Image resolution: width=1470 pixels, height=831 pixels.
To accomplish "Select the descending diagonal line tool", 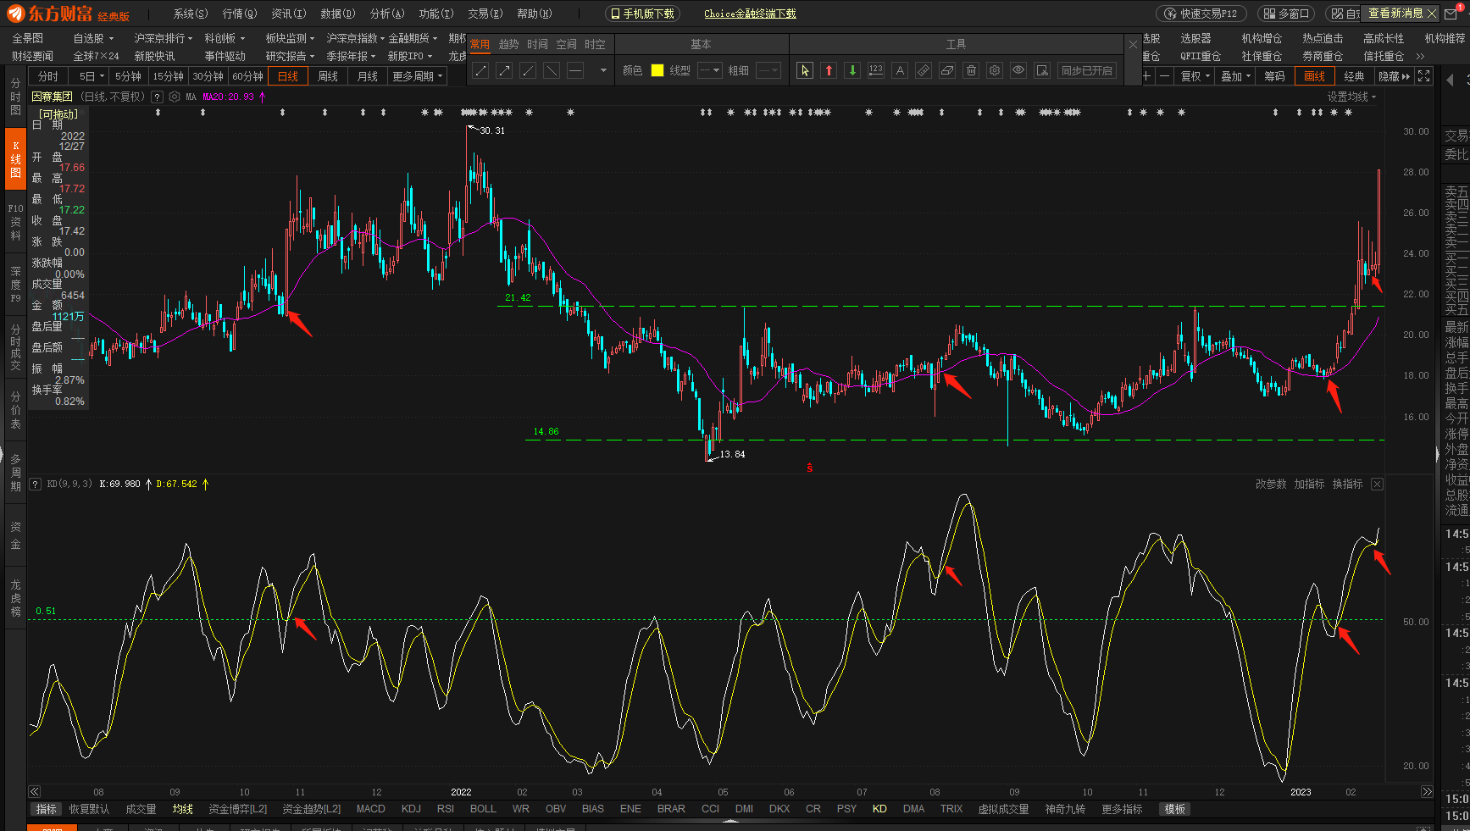I will point(552,70).
